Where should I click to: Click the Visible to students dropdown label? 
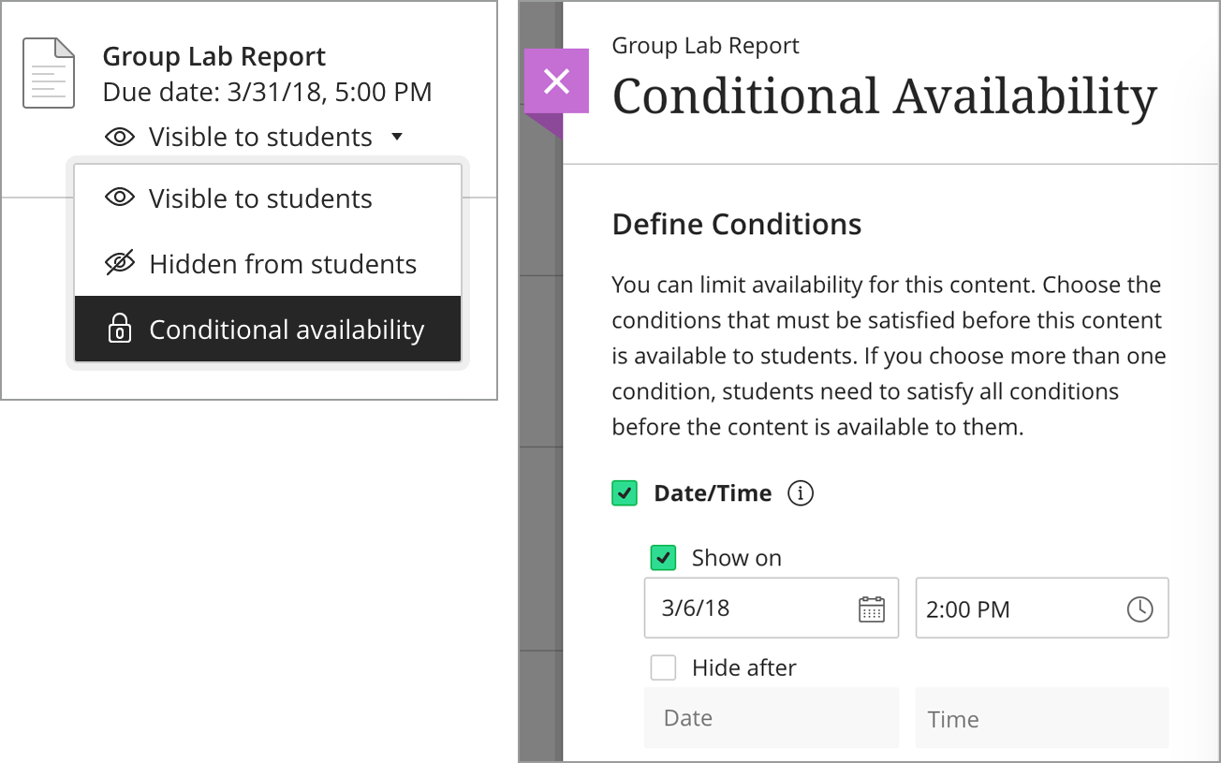point(260,138)
